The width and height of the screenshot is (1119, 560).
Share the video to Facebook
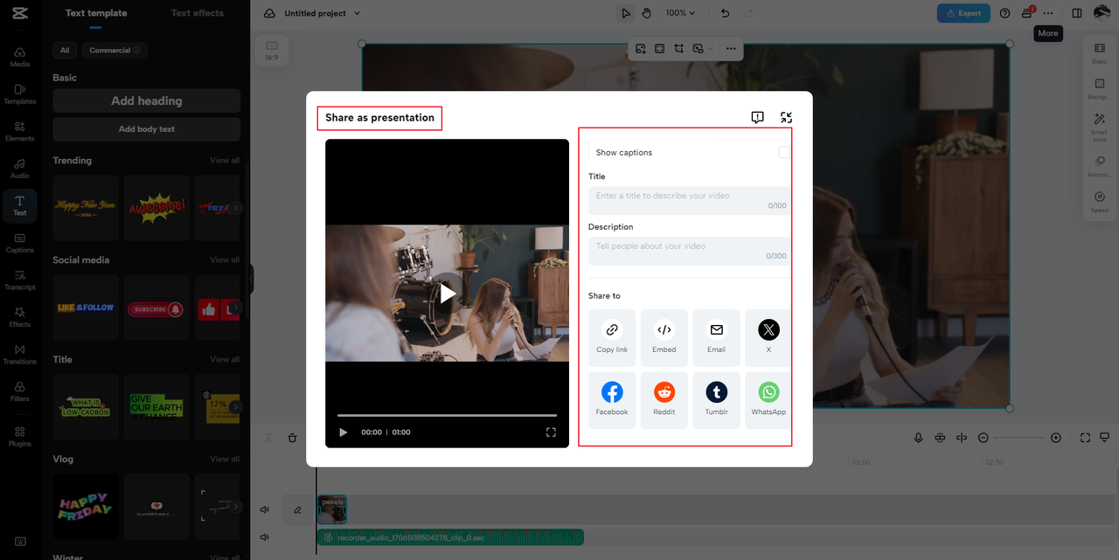coord(612,400)
